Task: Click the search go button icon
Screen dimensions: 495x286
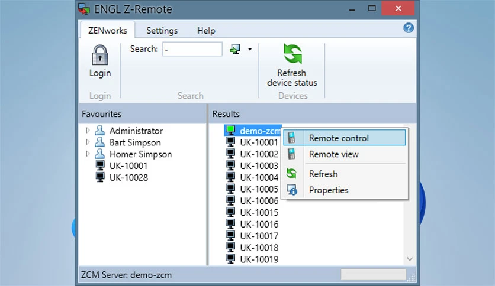Action: 235,49
